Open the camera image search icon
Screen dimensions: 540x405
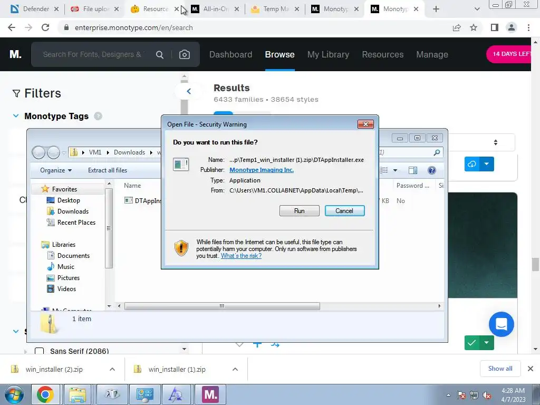coord(184,54)
